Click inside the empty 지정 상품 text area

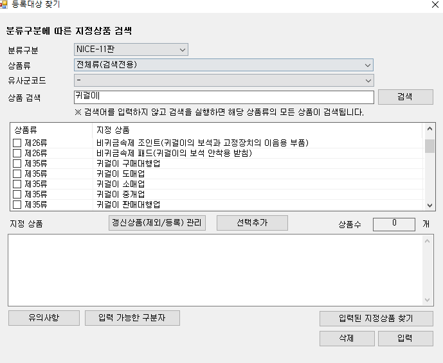point(215,270)
